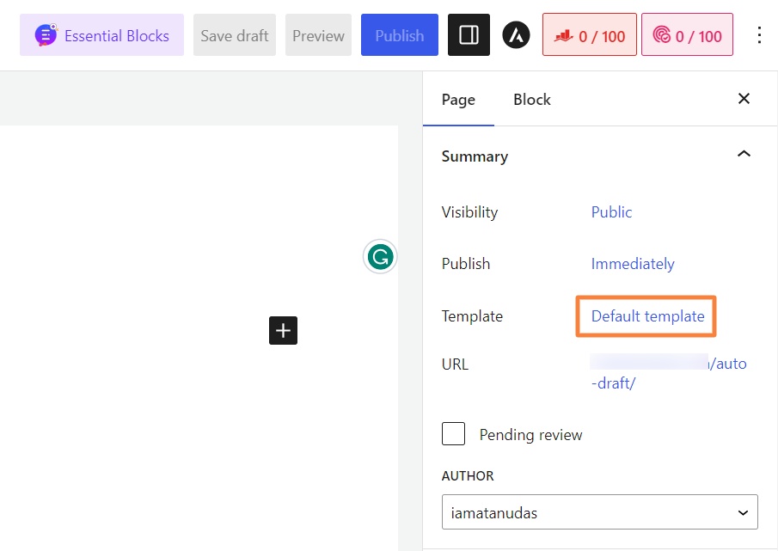Check the readability score badge
The height and width of the screenshot is (551, 778).
tap(687, 35)
